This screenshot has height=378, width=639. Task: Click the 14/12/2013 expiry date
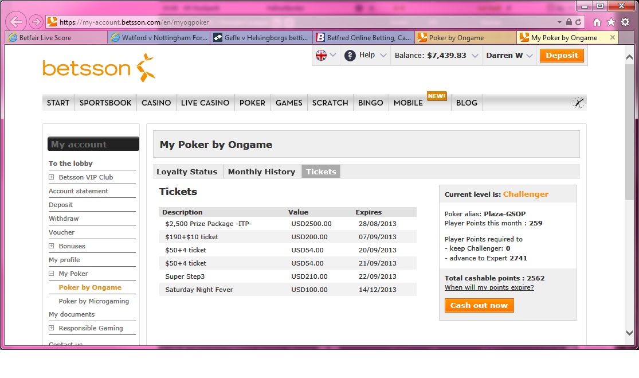[377, 290]
